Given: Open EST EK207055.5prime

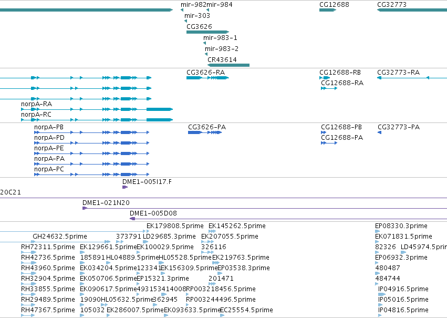Looking at the screenshot, I should 230,237.
